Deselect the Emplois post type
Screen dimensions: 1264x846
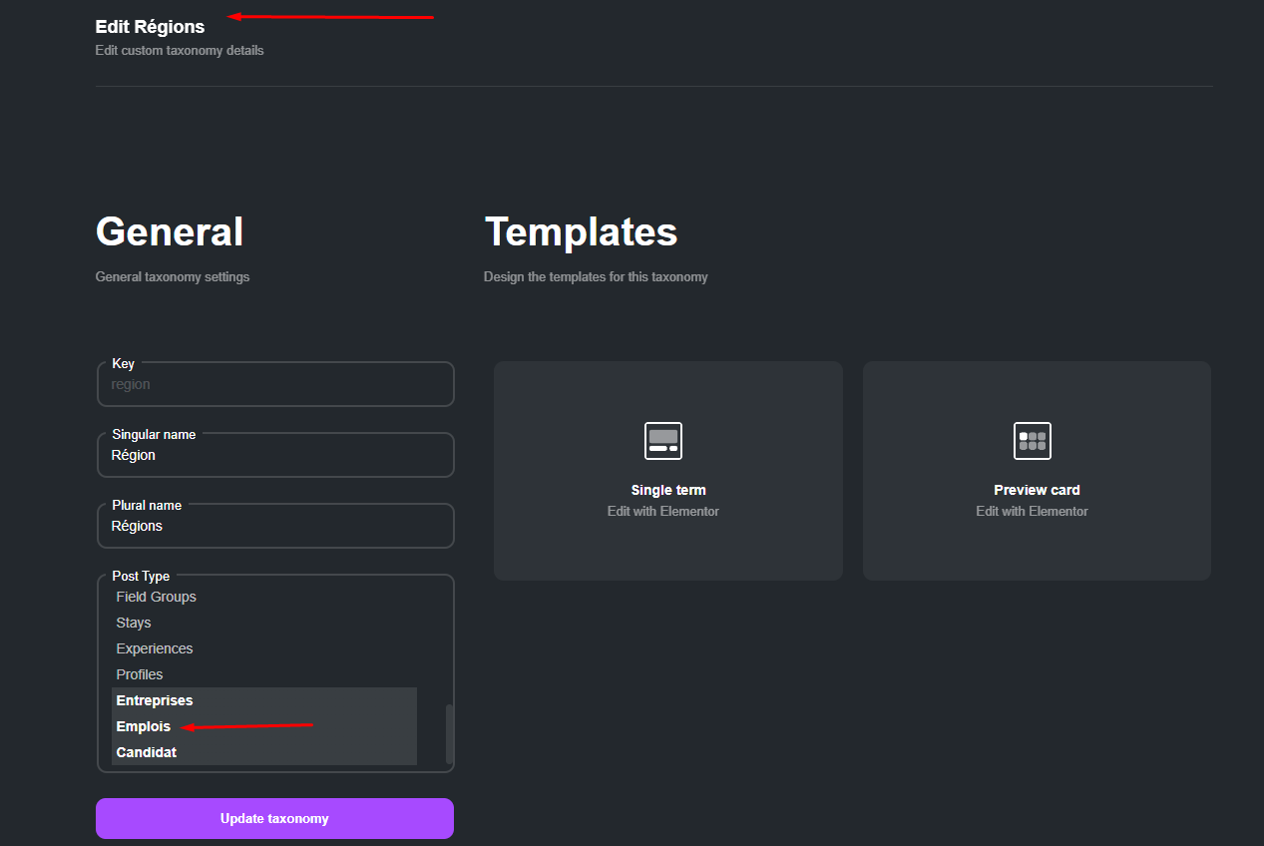143,725
